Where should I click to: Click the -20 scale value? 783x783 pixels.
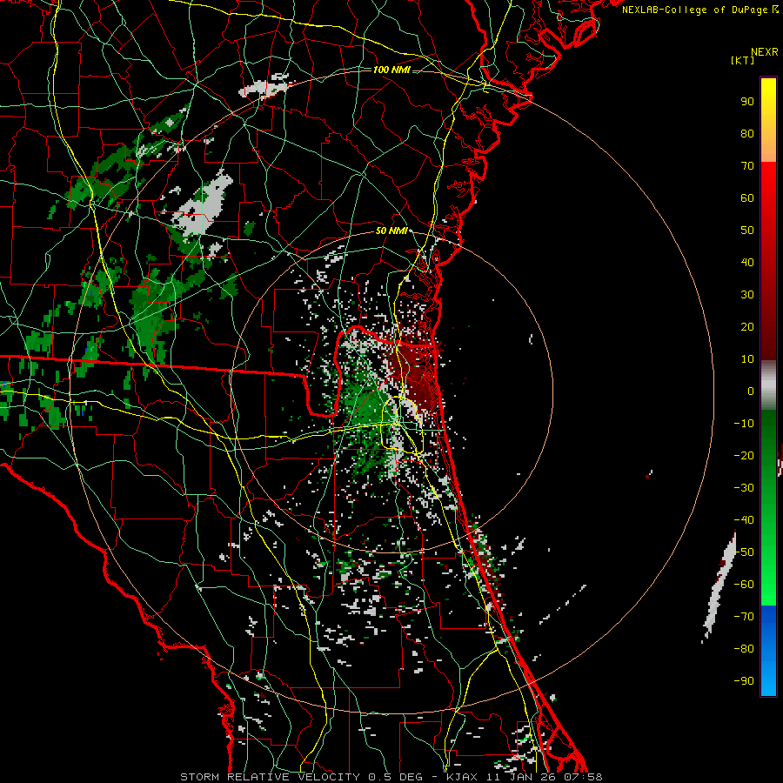click(744, 456)
